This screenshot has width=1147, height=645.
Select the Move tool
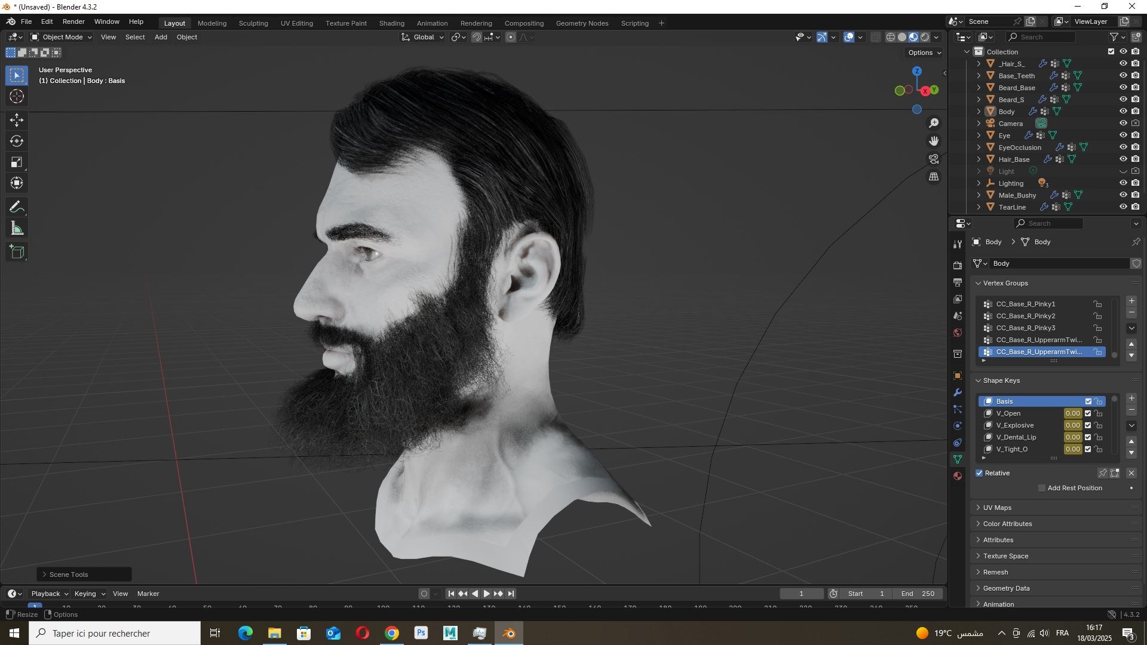(17, 120)
